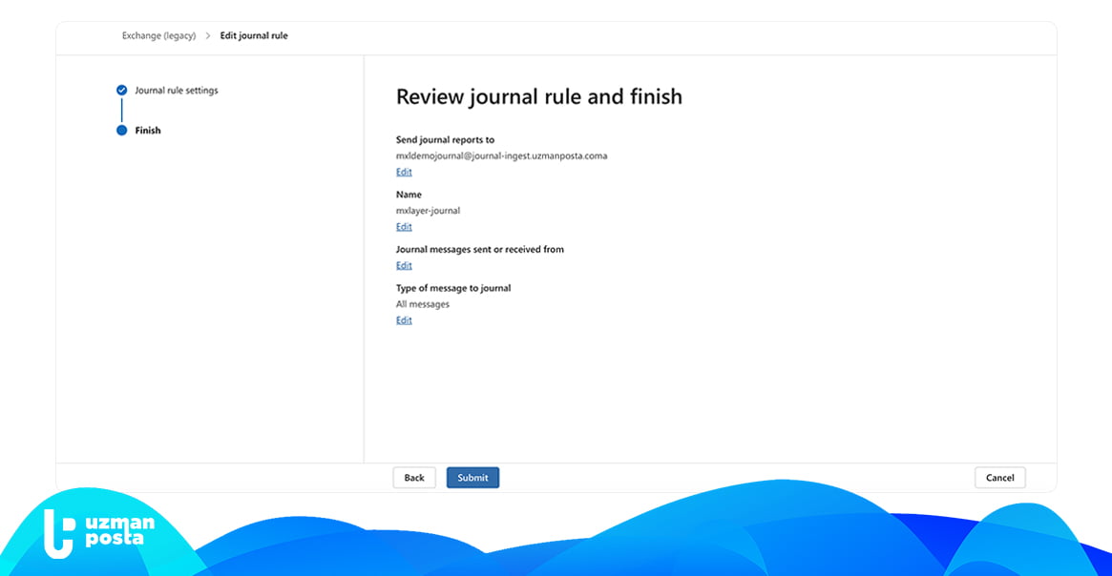Viewport: 1112px width, 576px height.
Task: Click the Send journal reports to label
Action: coord(445,140)
